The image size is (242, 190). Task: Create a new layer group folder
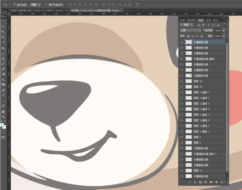click(211, 182)
